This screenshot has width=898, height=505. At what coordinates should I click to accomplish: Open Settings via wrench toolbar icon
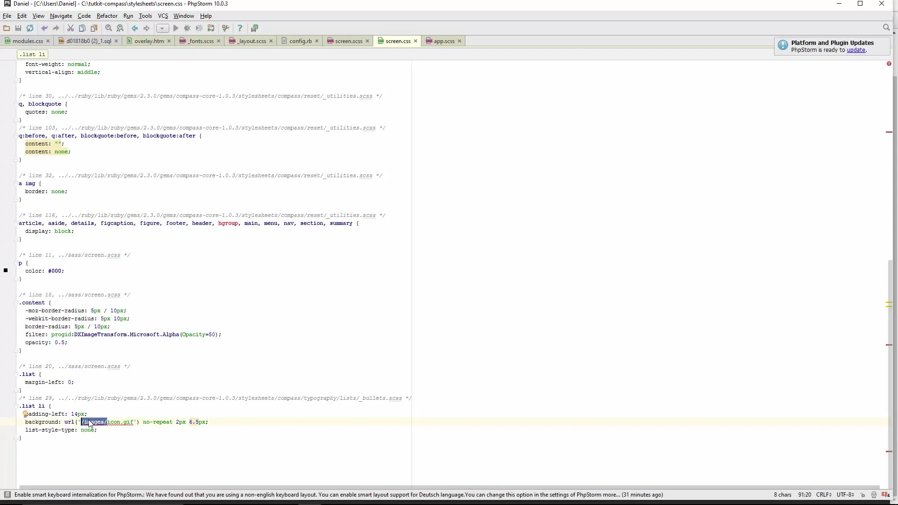tap(225, 28)
